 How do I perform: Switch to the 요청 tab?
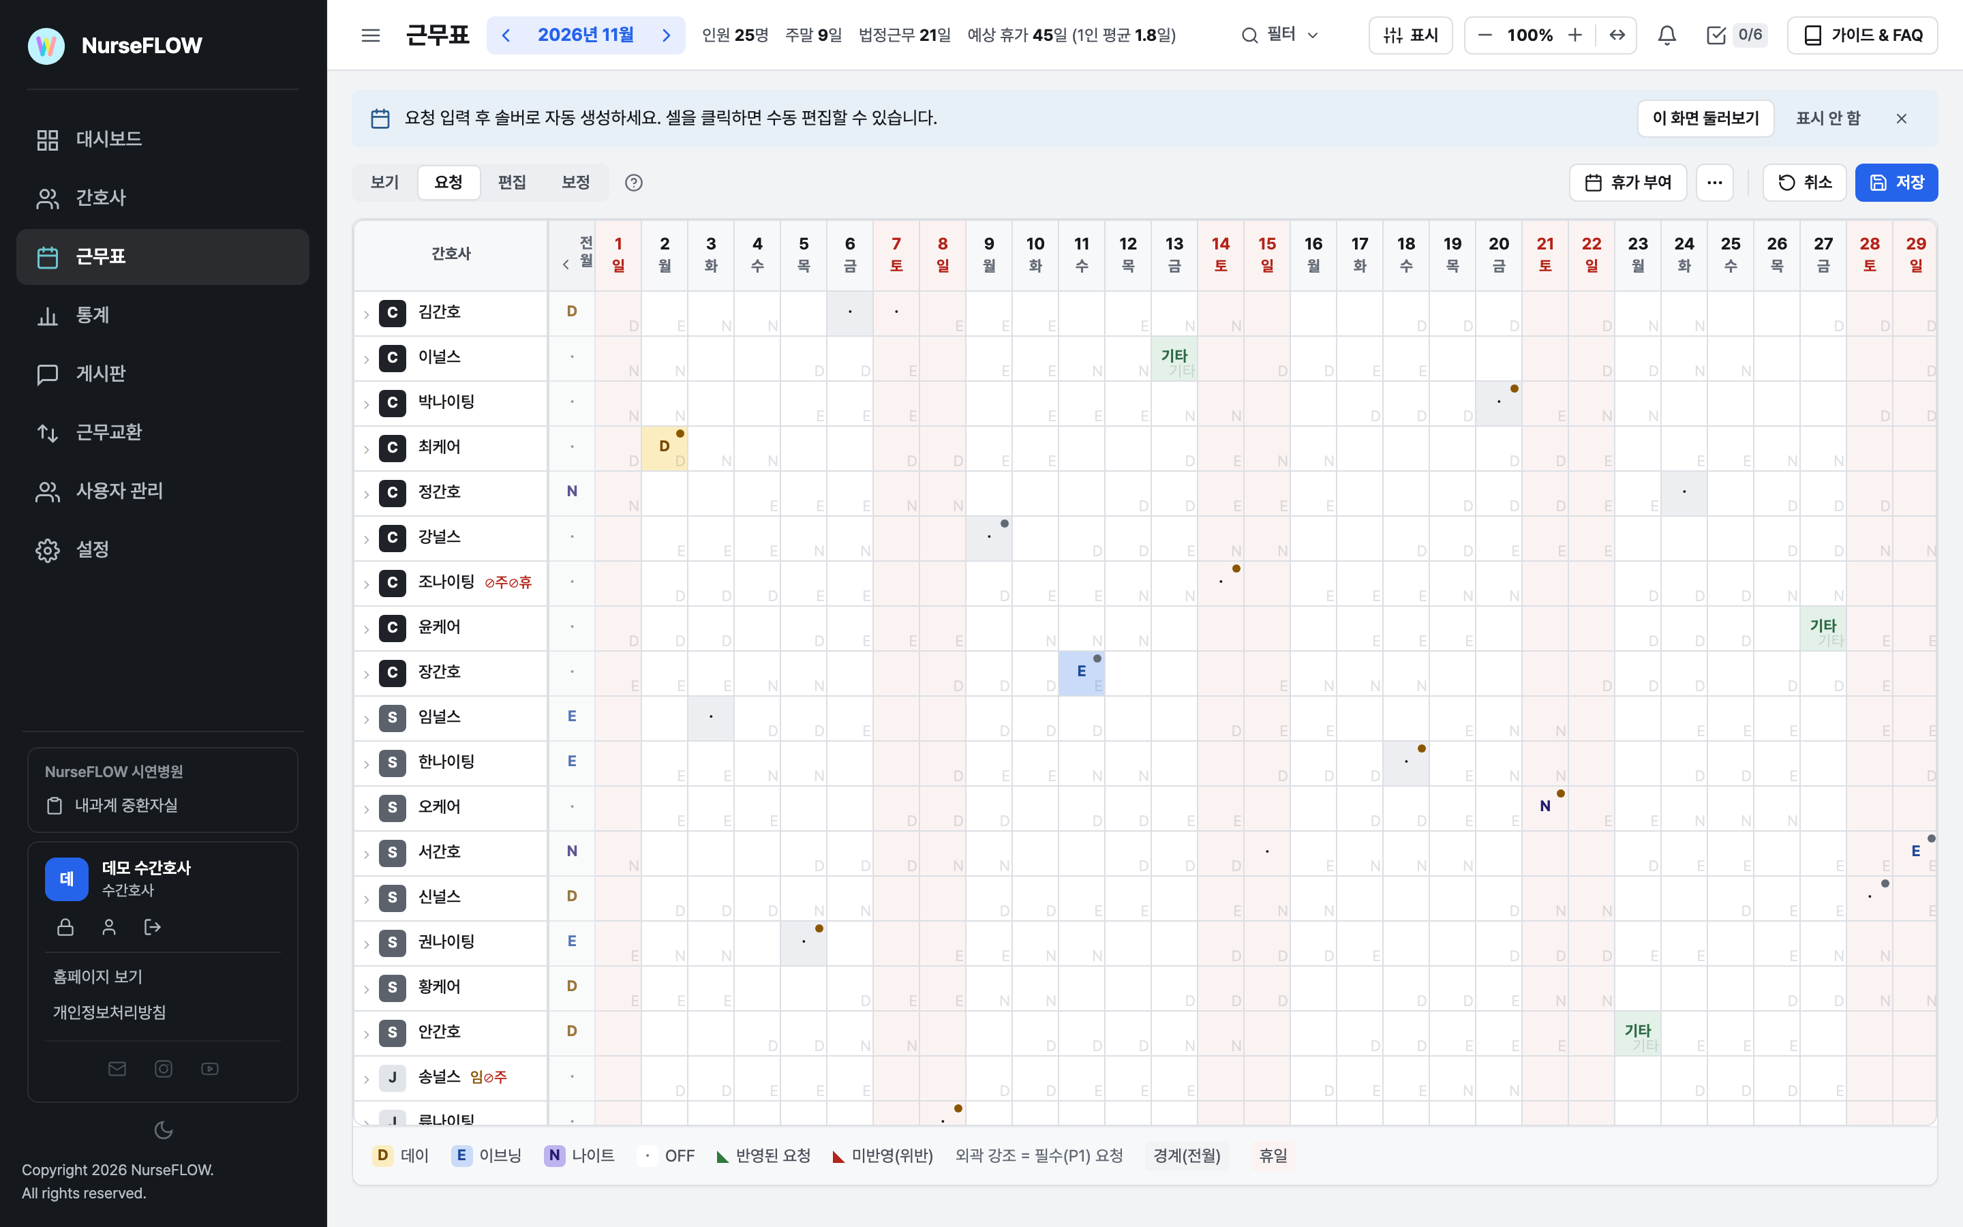(448, 183)
